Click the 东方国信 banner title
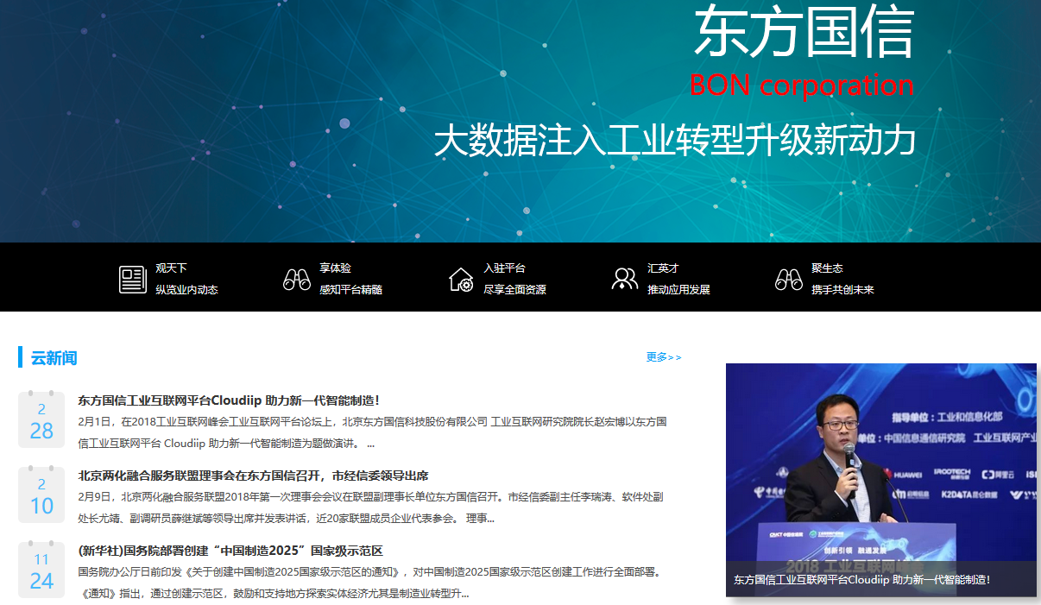Viewport: 1041px width, 605px height. tap(803, 32)
